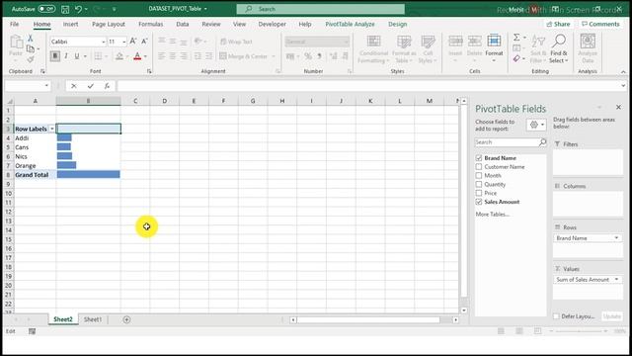Viewport: 632px width, 356px height.
Task: Expand the formula bar
Action: point(623,86)
